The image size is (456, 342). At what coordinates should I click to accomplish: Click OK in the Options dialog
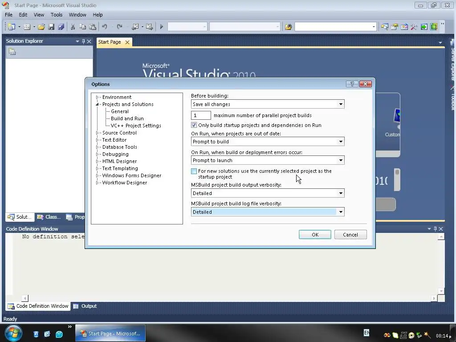[315, 235]
